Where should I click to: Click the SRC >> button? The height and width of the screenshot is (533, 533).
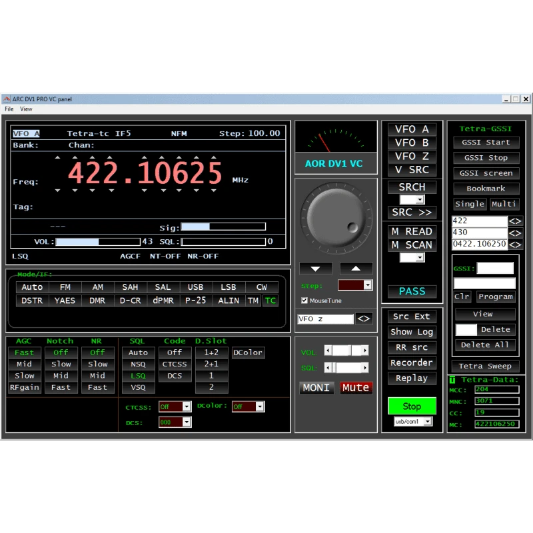(412, 213)
